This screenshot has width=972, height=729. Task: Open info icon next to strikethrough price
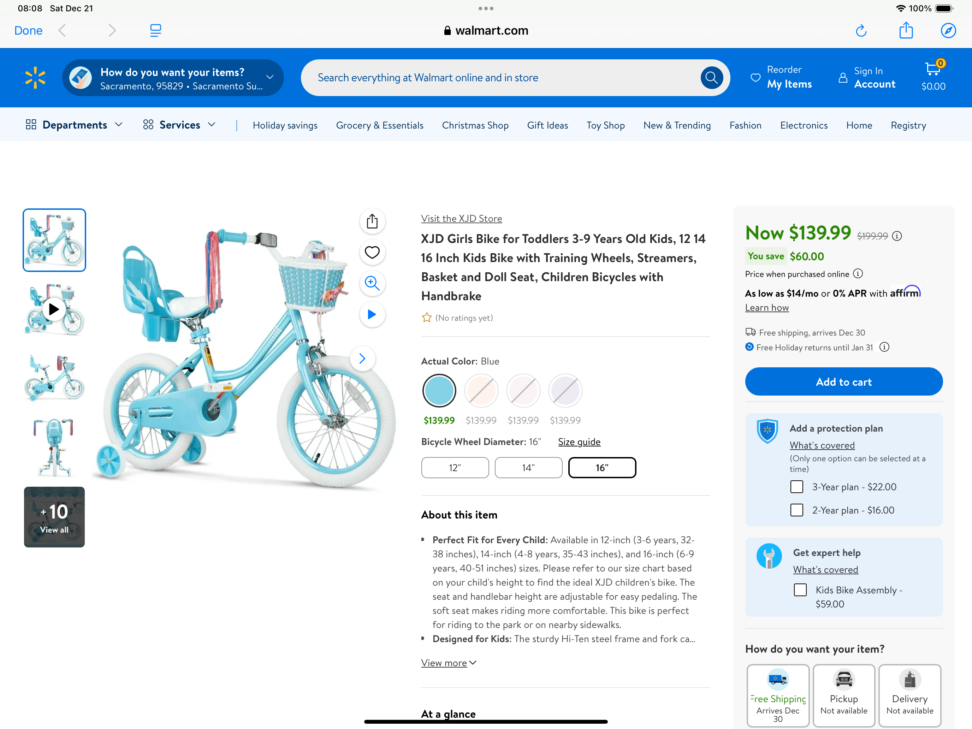pyautogui.click(x=897, y=236)
